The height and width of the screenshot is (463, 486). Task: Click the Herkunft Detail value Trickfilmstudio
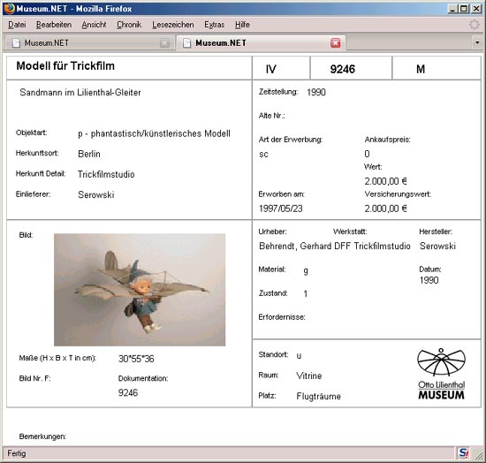tap(106, 174)
